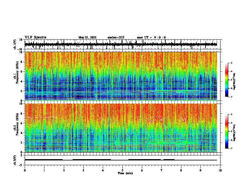The width and height of the screenshot is (248, 191).
Task: Click the 'ch.3(V)' axis label
Action: (15, 160)
